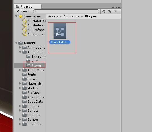Click Assets in the breadcrumb path

pos(53,16)
